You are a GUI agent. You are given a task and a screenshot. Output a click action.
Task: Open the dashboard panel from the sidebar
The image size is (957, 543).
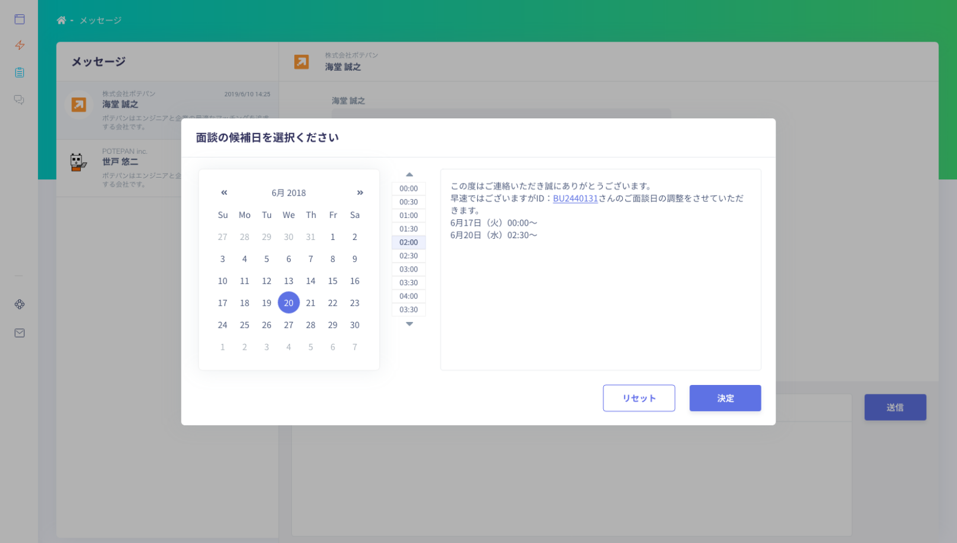19,18
